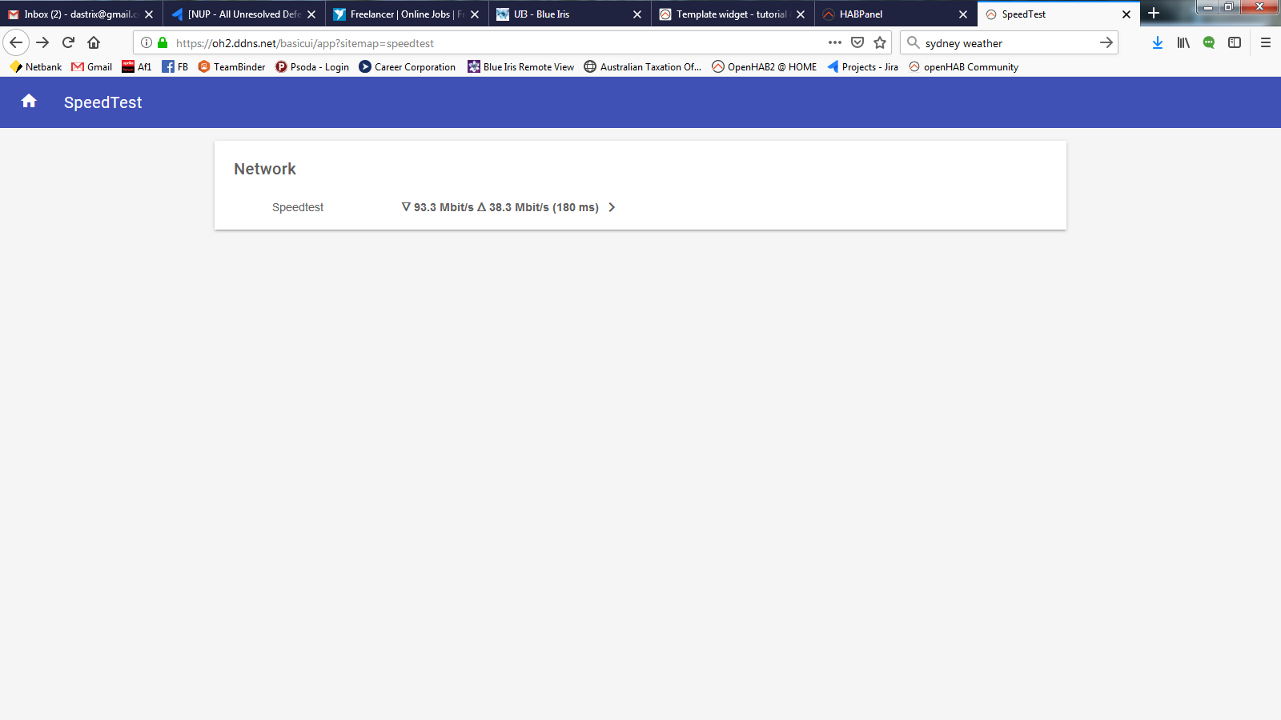The image size is (1281, 720).
Task: Open the Firefox Library
Action: point(1183,42)
